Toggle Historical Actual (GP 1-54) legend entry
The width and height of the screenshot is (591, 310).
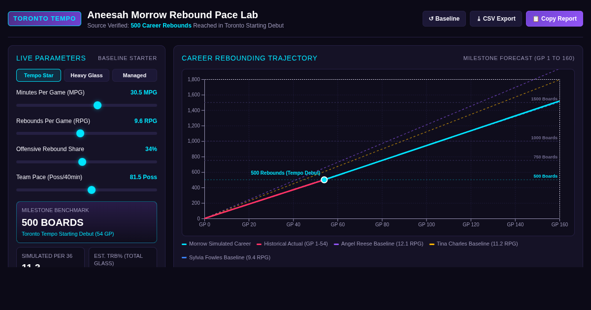pos(292,244)
